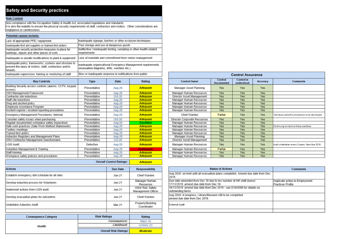Click the 'Unlikely (2)' likelihood rating
Screen dimensions: 338x239
[146, 225]
